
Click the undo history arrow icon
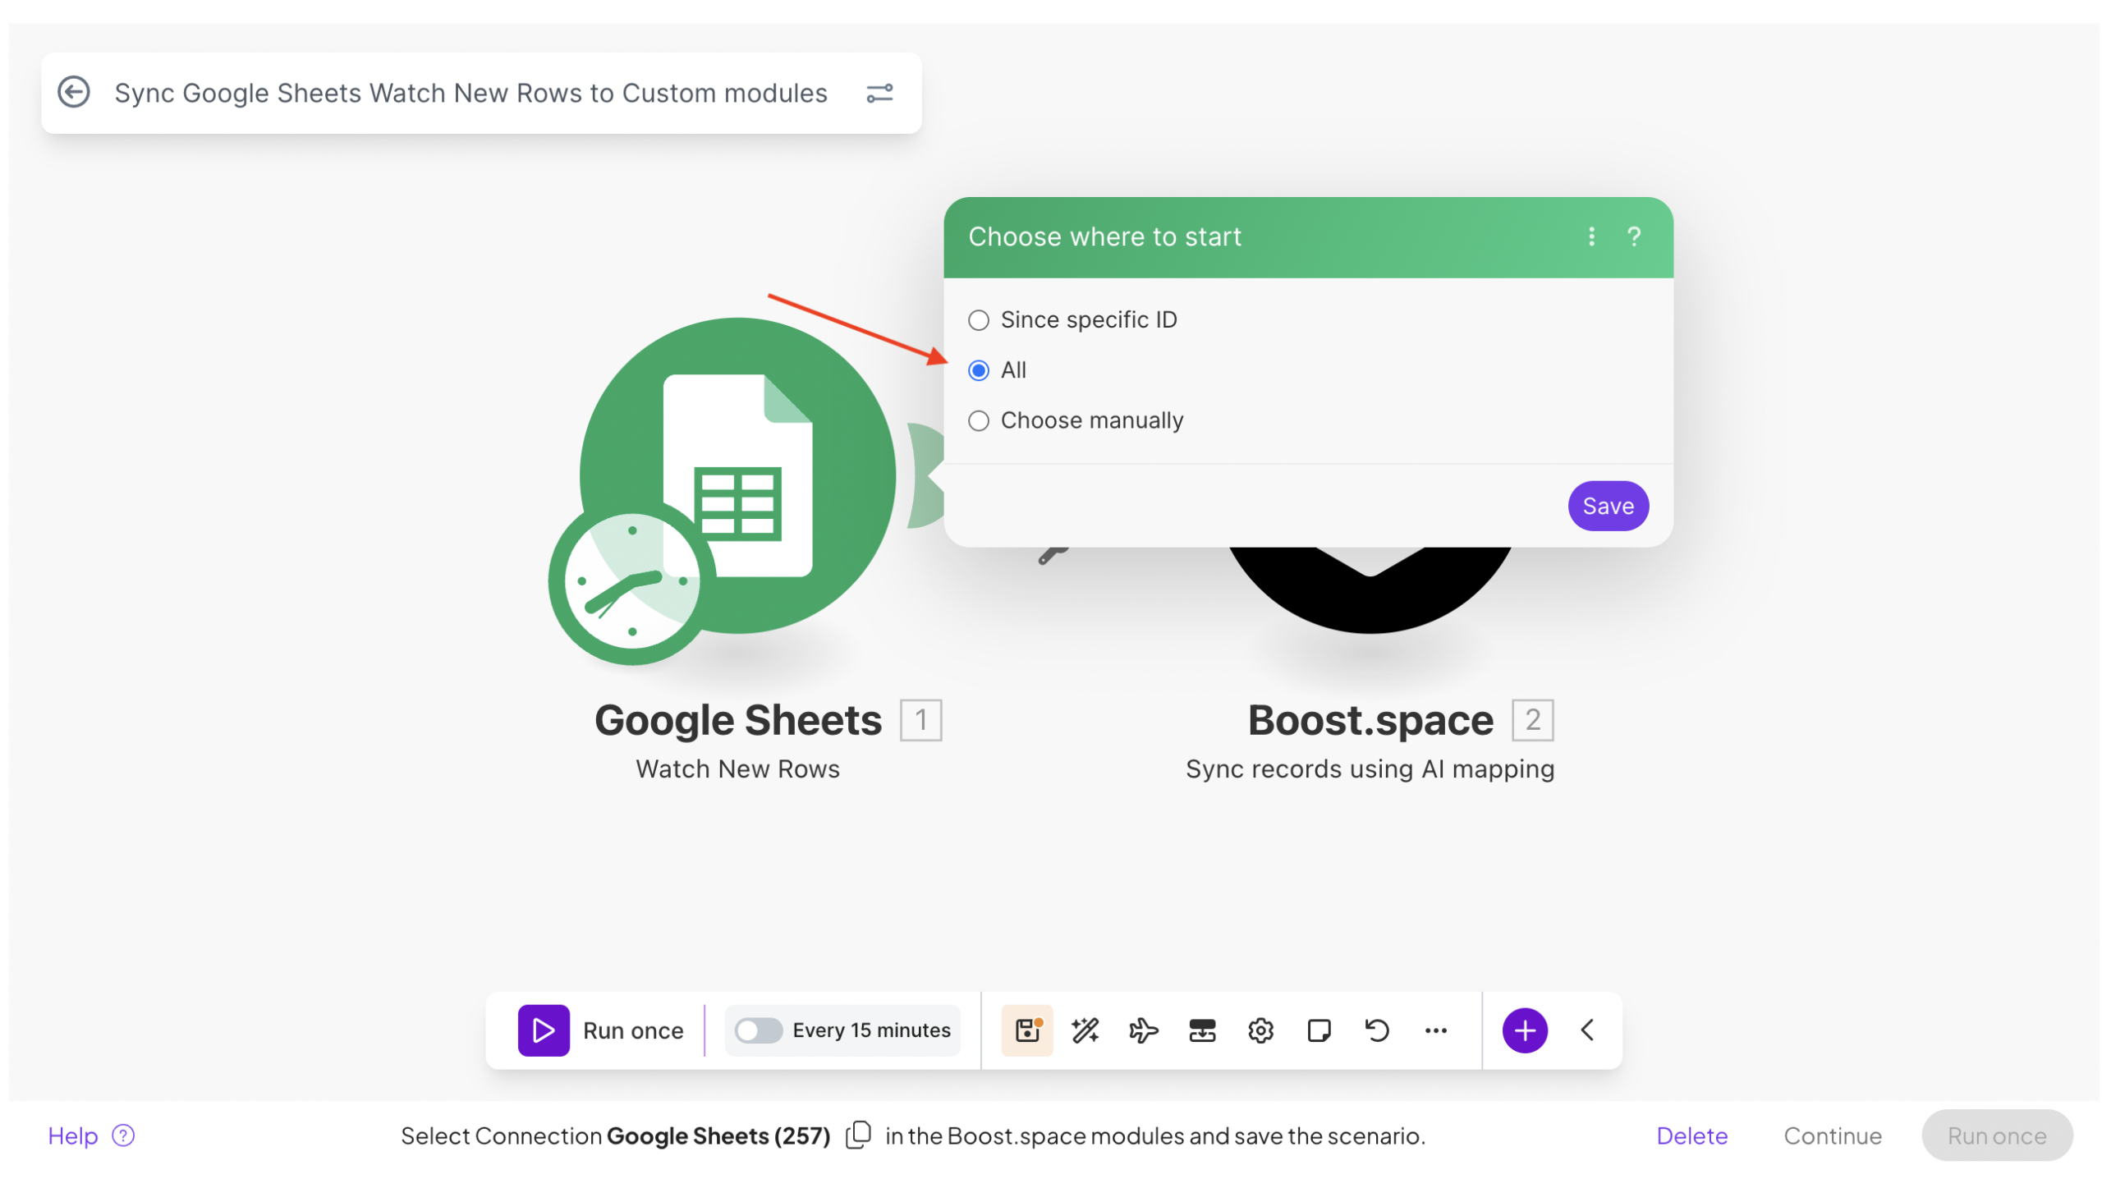(x=1376, y=1030)
